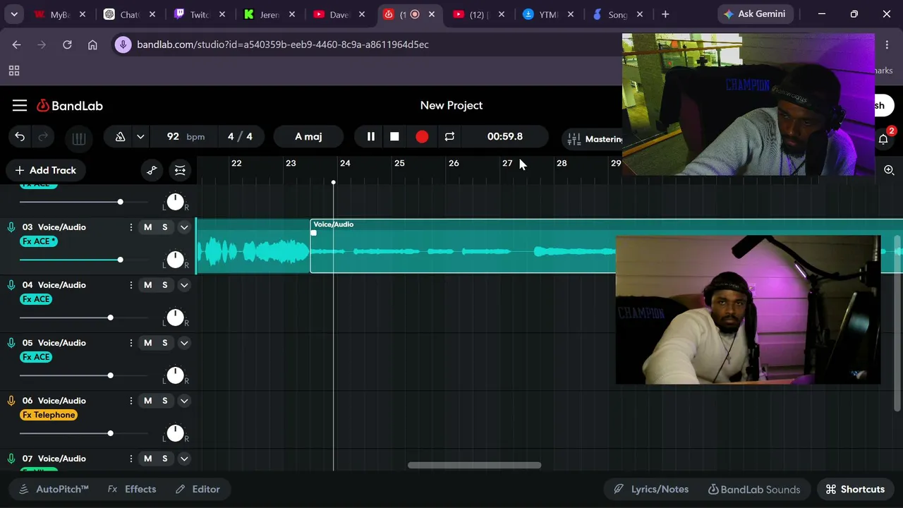Screen dimensions: 903x508
Task: Solo track 04 Voice/Audio
Action: [x=165, y=285]
